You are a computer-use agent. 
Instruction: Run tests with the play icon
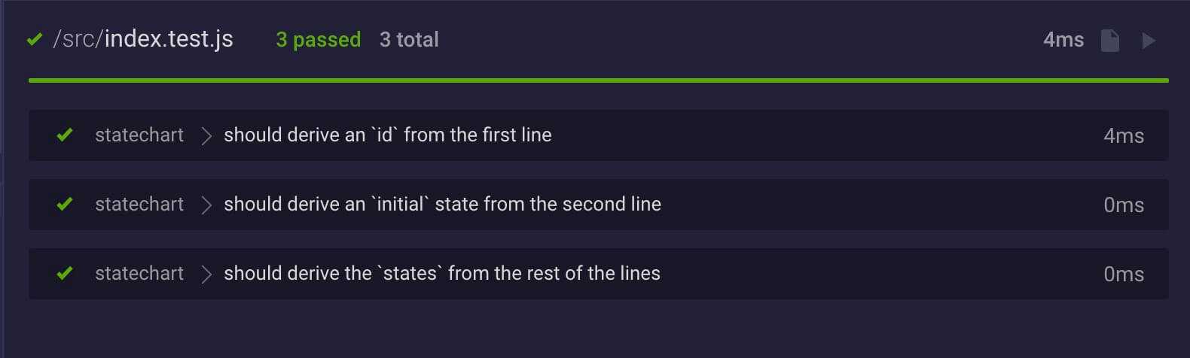(1149, 41)
